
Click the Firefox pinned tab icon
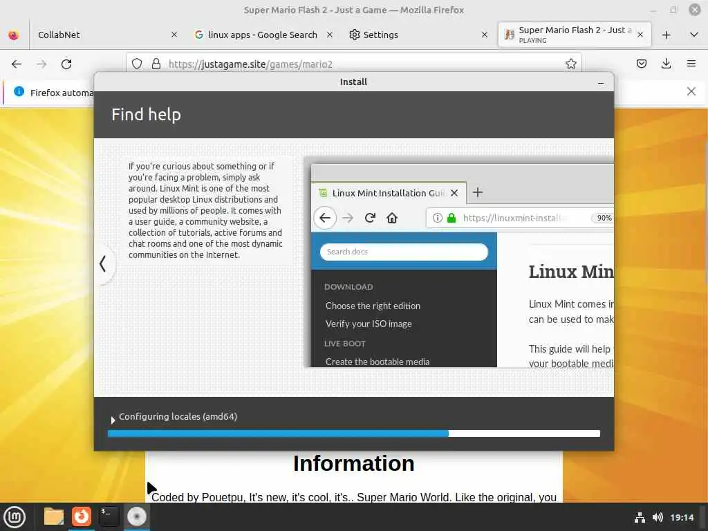coord(14,35)
